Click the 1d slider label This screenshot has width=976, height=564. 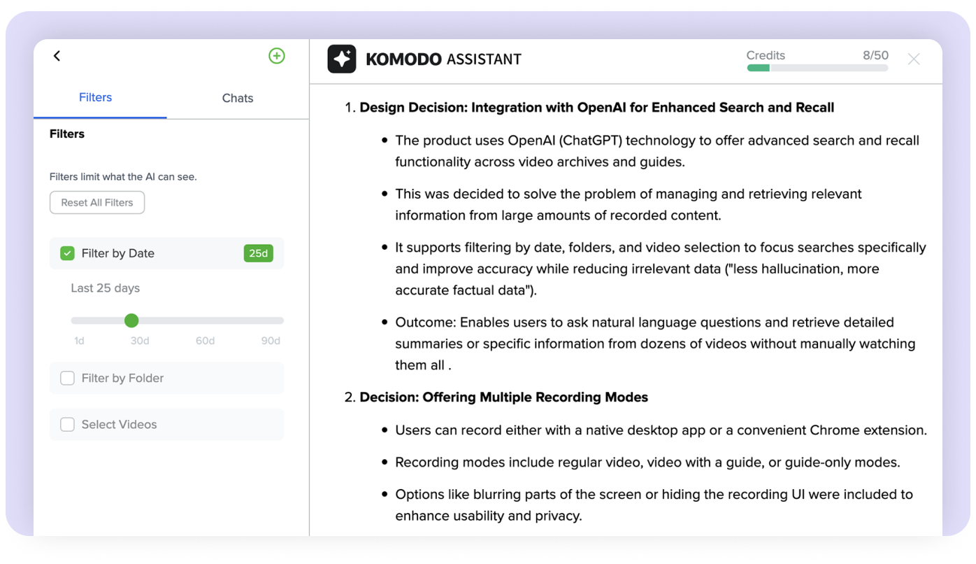(79, 341)
